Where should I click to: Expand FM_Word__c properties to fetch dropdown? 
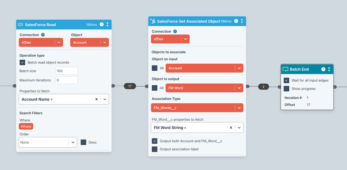point(239,128)
